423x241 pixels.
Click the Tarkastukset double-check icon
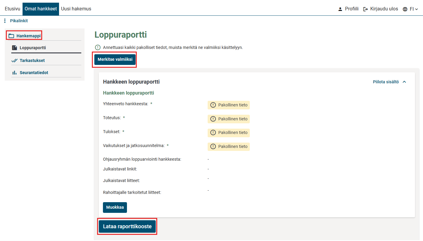click(x=15, y=60)
